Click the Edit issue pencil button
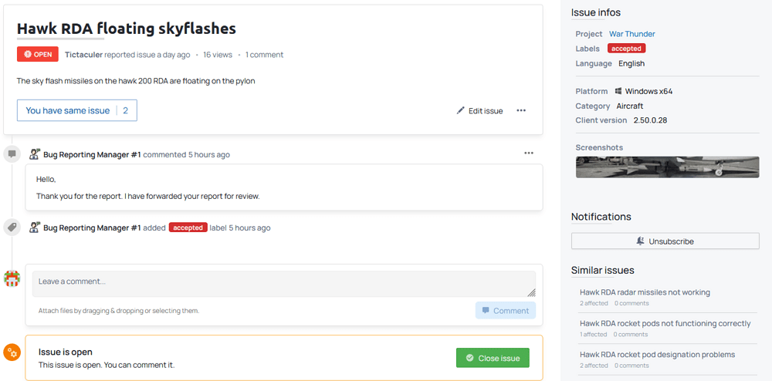Viewport: 772px width, 381px height. [479, 110]
